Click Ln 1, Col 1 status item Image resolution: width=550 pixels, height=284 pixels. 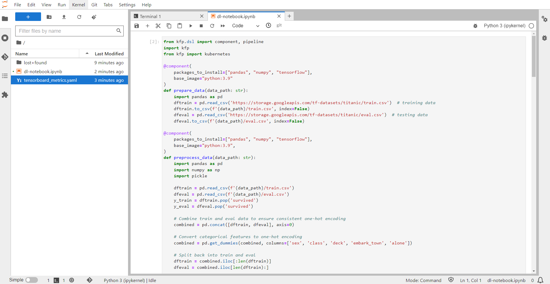pyautogui.click(x=471, y=280)
